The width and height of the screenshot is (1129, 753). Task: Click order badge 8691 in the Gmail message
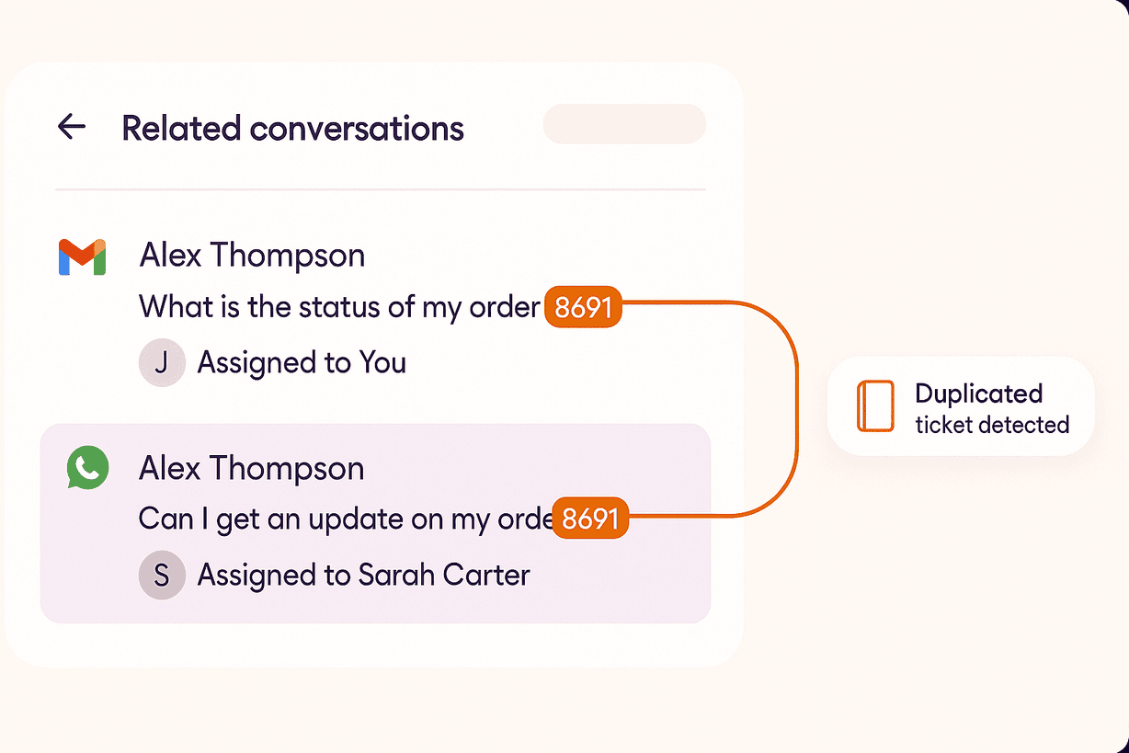point(583,308)
